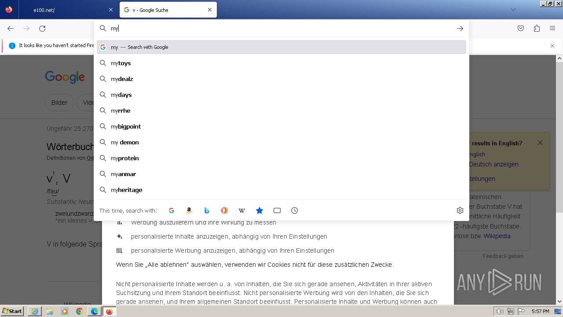Screen dimensions: 563x317
Task: Open Firefox extensions menu
Action: (x=537, y=28)
